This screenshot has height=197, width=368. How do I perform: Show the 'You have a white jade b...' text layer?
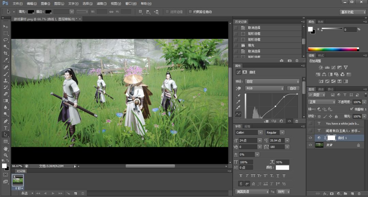pyautogui.click(x=310, y=123)
